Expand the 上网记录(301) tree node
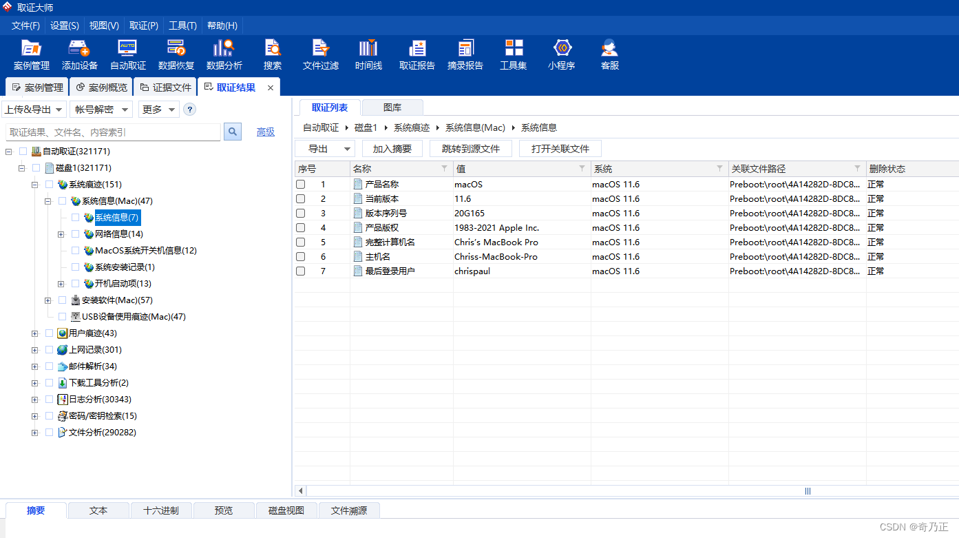The height and width of the screenshot is (538, 959). click(x=34, y=350)
